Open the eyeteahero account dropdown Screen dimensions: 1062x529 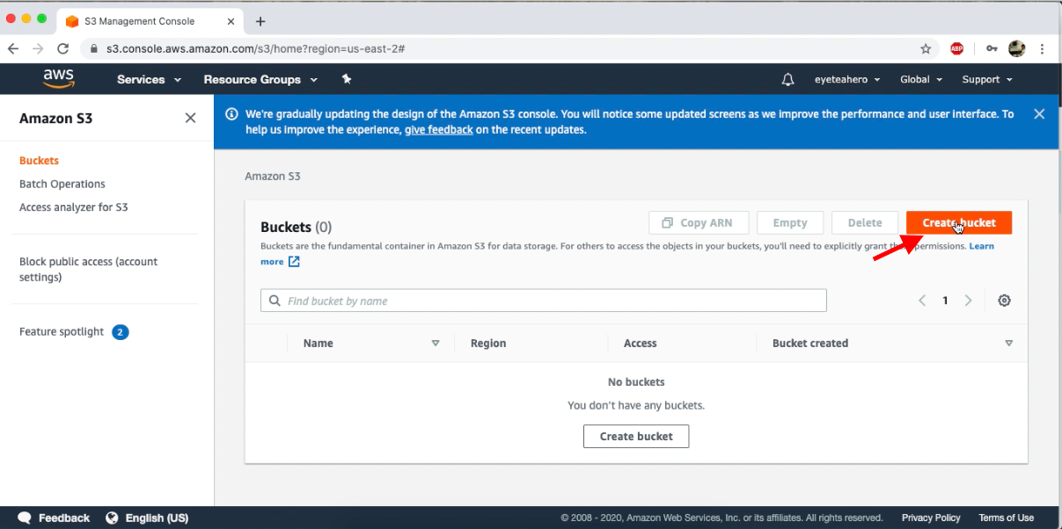[846, 79]
